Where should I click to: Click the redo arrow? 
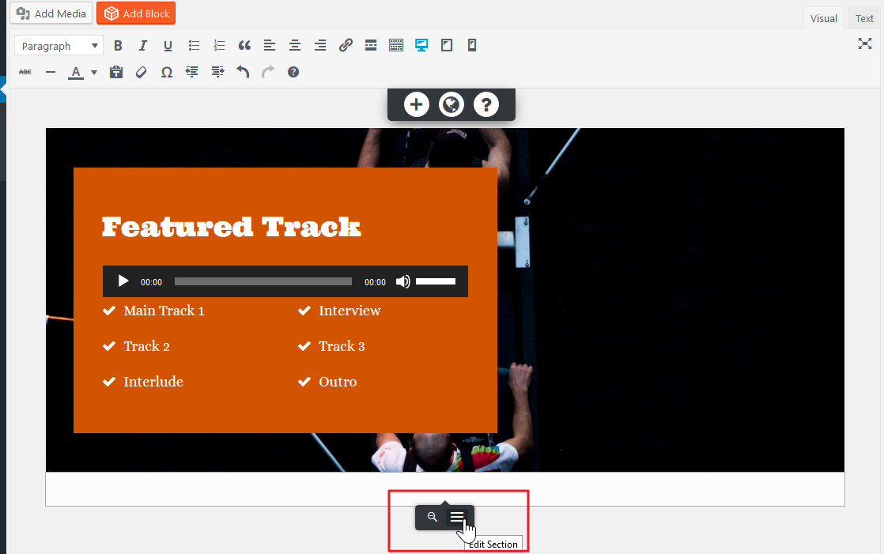(268, 72)
